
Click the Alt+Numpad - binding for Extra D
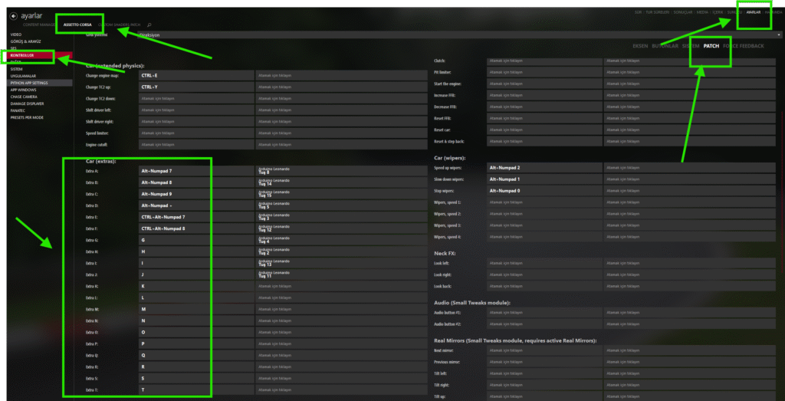[196, 205]
